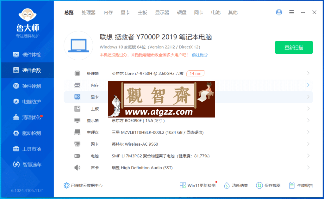324x199 pixels.
Task: Click the 显卡 graphics card icon
Action: 77,97
